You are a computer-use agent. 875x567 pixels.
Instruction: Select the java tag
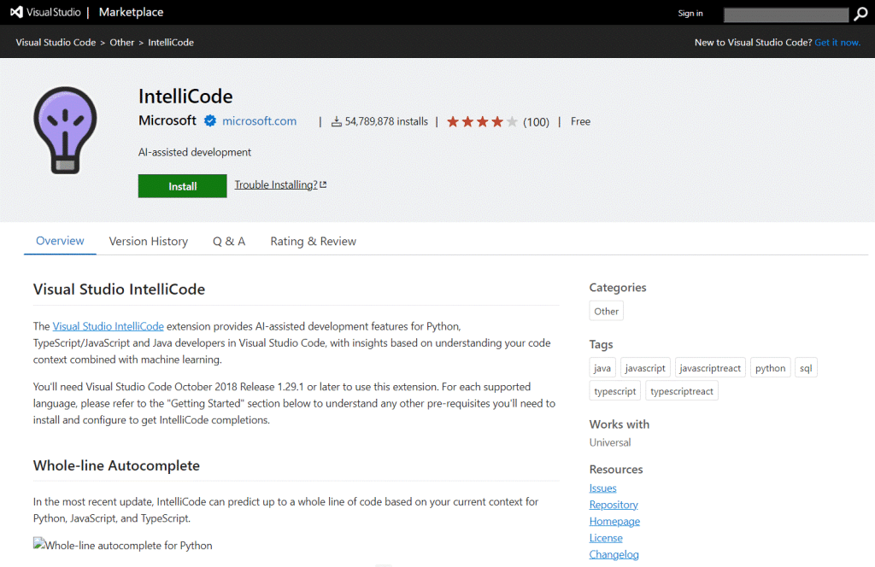pos(602,368)
